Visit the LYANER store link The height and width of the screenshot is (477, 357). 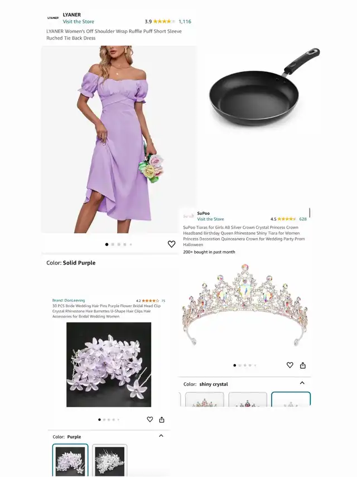pos(79,22)
